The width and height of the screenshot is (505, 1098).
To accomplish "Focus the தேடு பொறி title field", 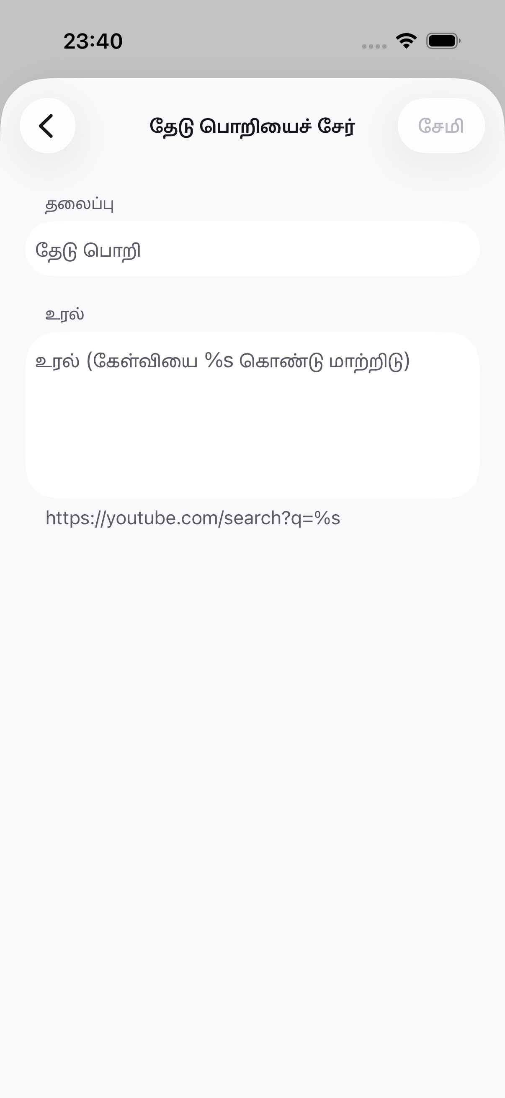I will 252,249.
